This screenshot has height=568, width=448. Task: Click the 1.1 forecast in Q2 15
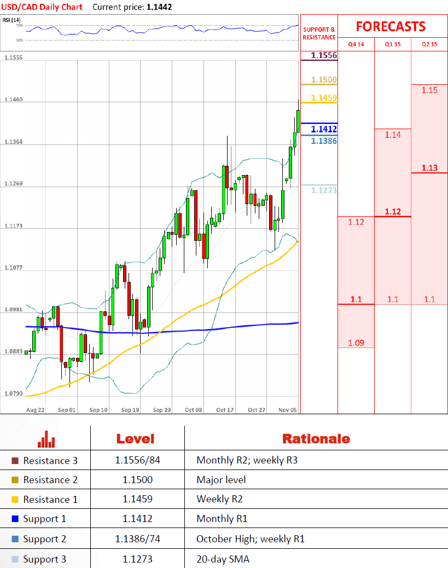click(429, 299)
